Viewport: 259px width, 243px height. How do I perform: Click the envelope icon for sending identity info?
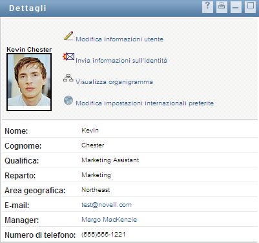coord(68,57)
